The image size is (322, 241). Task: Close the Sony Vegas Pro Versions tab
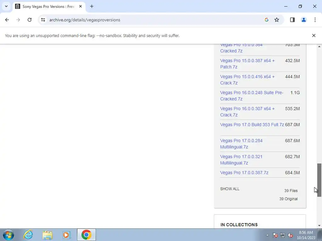point(80,6)
